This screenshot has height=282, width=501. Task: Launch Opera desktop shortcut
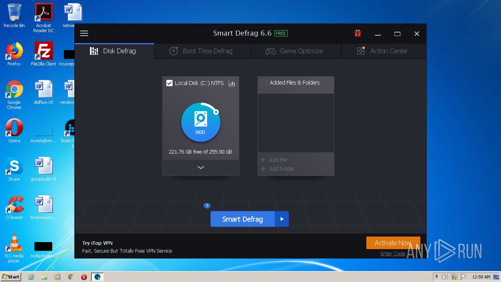point(14,131)
